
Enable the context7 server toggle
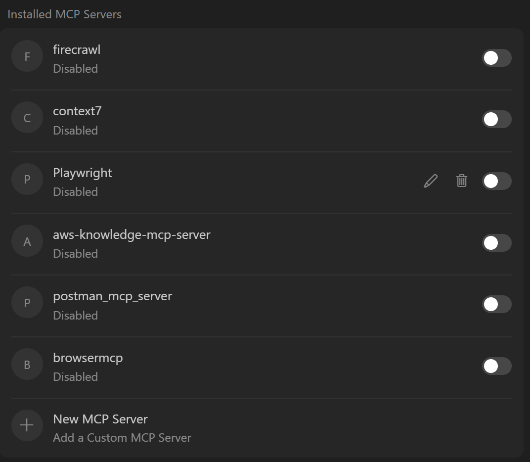coord(496,119)
